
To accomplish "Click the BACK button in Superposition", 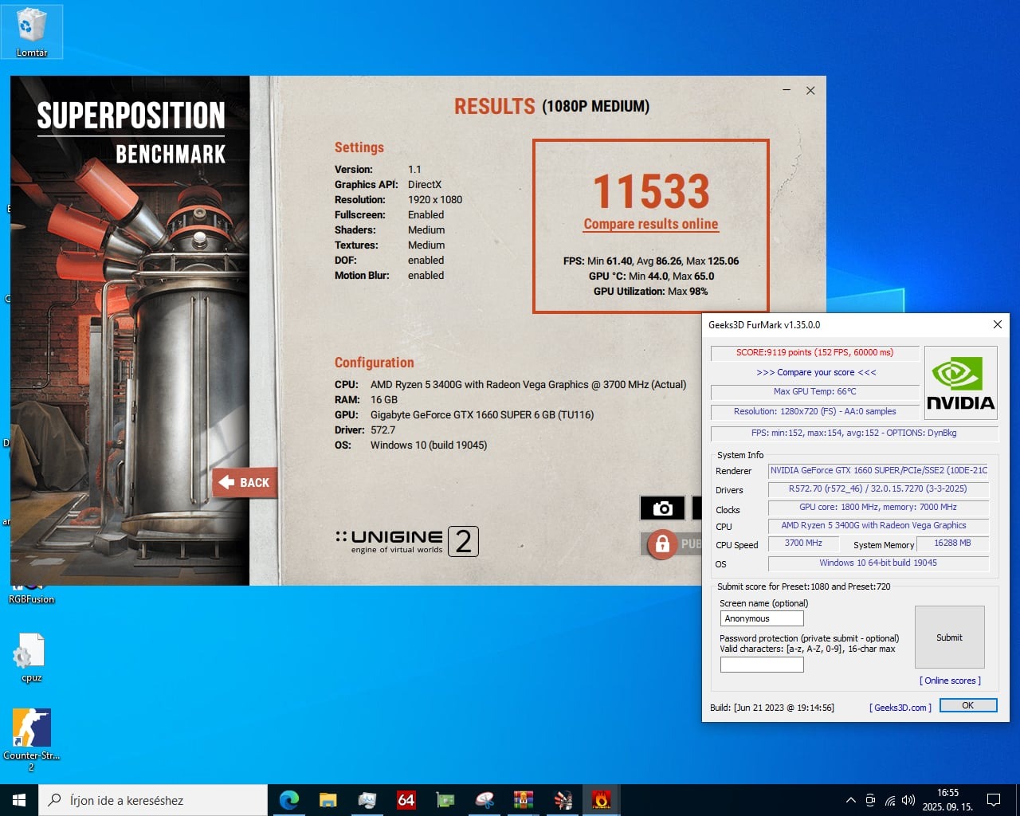I will (245, 482).
